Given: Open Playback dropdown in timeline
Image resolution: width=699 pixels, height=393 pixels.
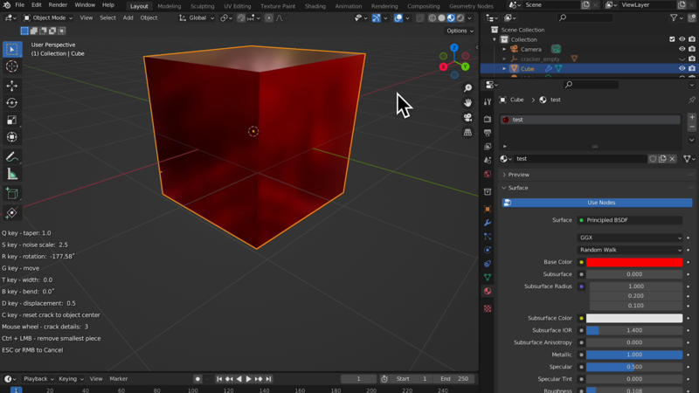Looking at the screenshot, I should 38,379.
